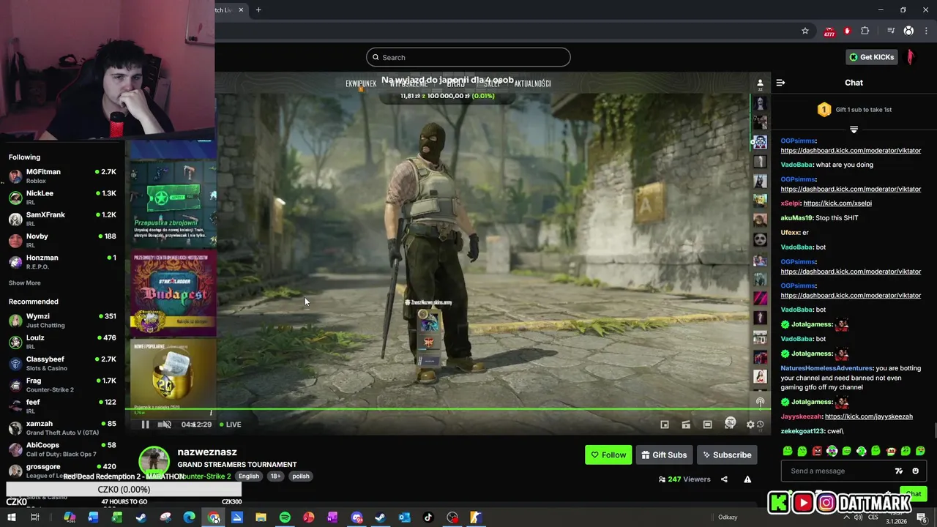Report the stream with warning icon
Screen dimensions: 937x527
point(747,479)
